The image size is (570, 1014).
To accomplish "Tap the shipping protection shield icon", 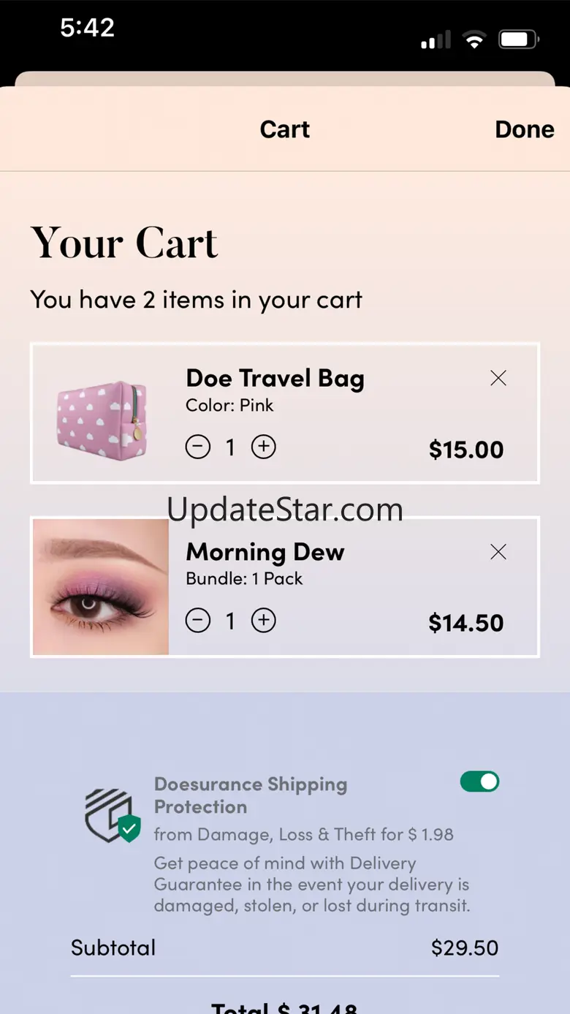I will 112,815.
